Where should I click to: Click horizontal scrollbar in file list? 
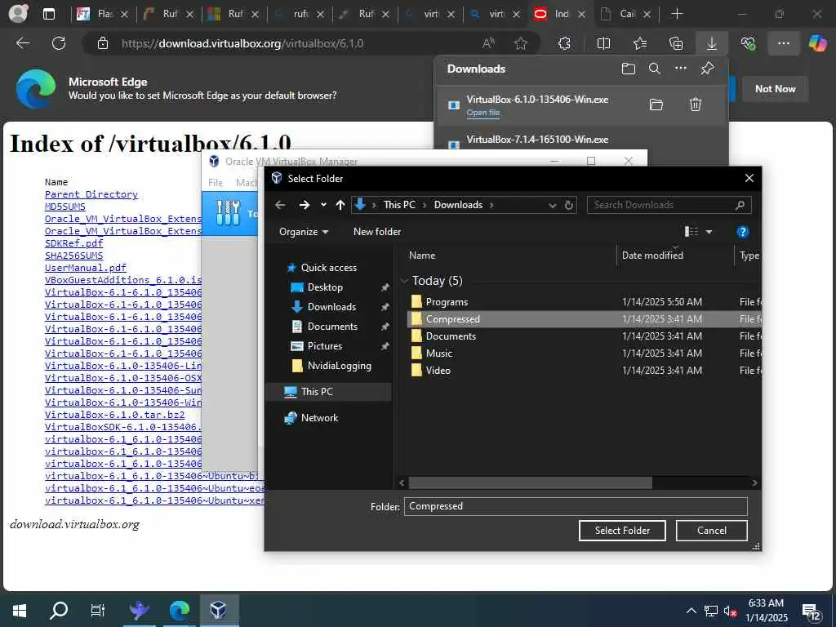click(x=530, y=482)
